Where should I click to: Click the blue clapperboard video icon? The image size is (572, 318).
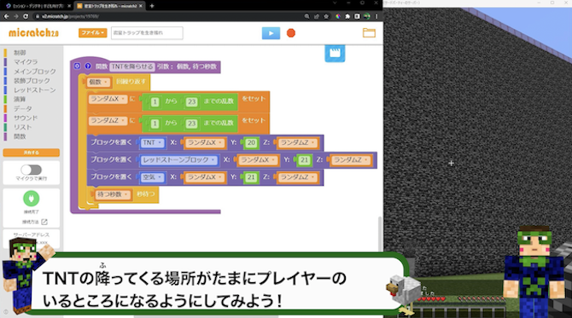click(335, 53)
